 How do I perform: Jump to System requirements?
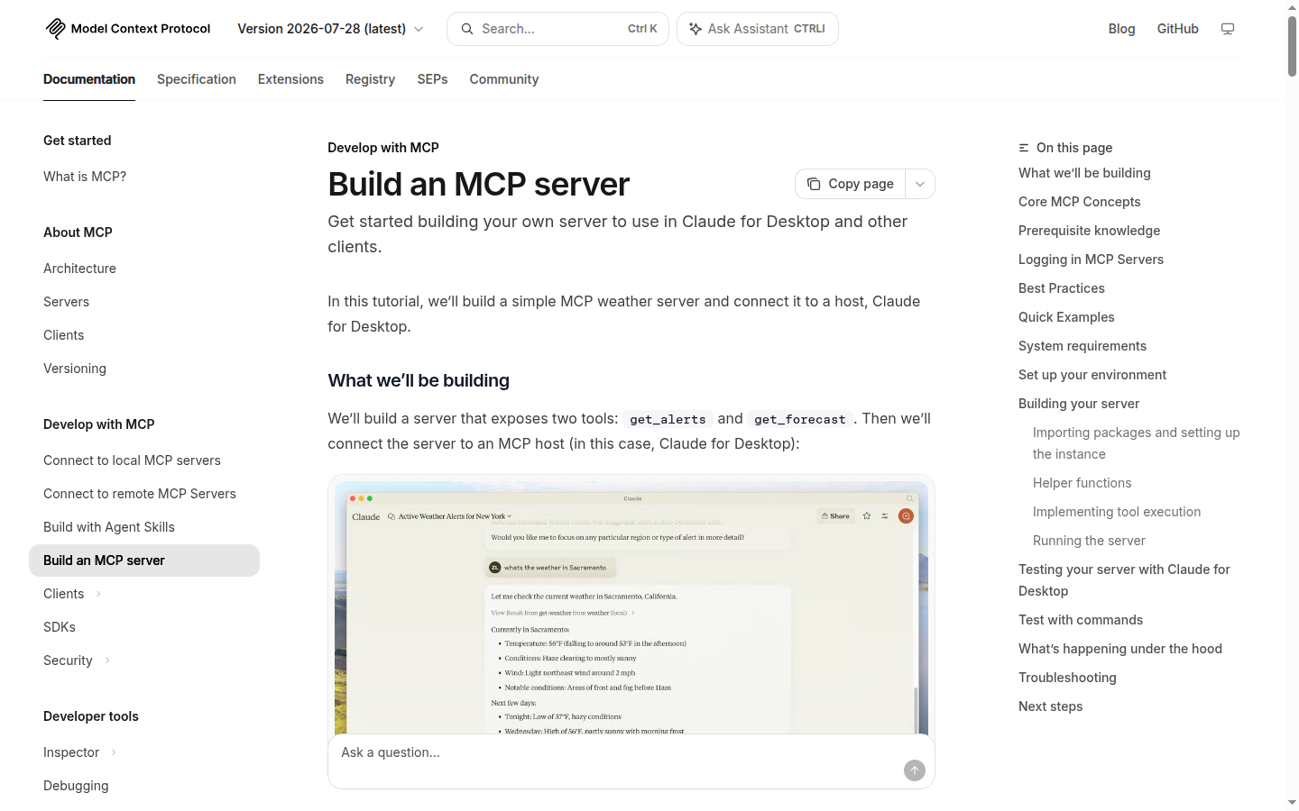(x=1082, y=346)
